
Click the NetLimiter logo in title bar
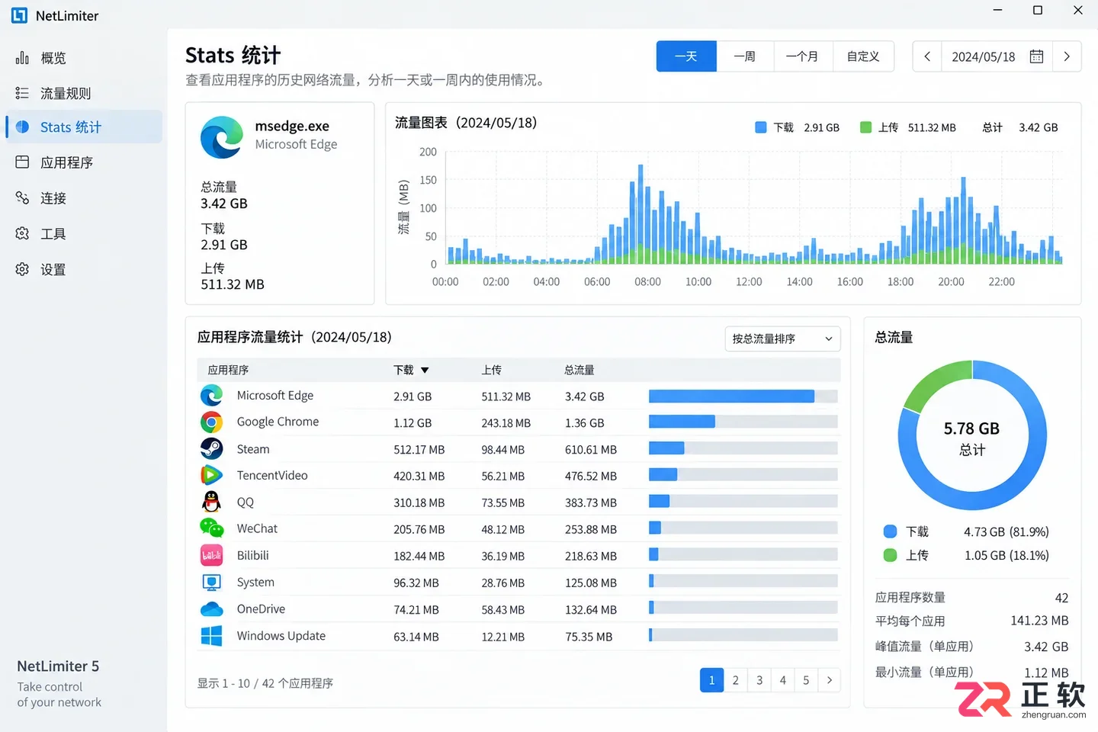pos(19,15)
